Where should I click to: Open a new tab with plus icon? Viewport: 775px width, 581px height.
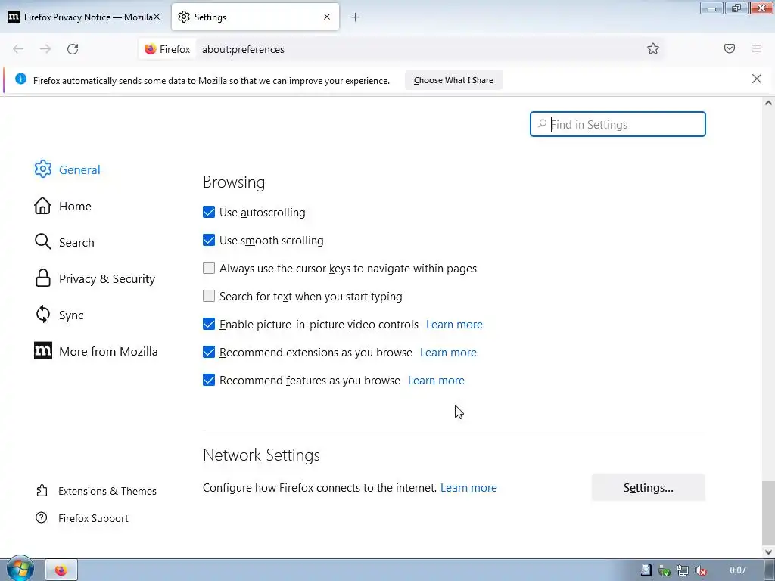pos(355,17)
